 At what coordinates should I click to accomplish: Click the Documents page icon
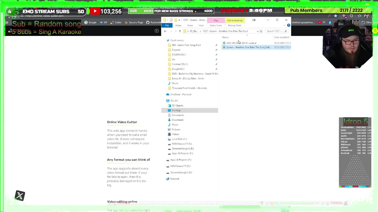click(x=169, y=115)
